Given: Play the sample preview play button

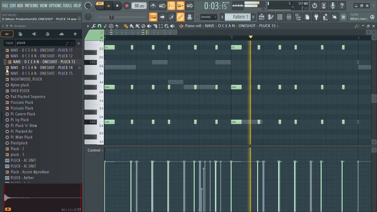Looking at the screenshot, I should 8,209.
